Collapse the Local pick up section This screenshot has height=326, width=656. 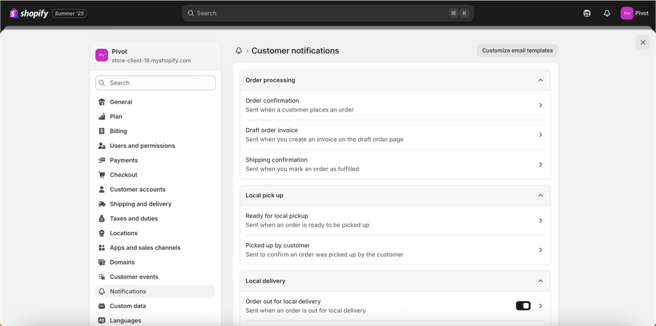click(x=541, y=195)
